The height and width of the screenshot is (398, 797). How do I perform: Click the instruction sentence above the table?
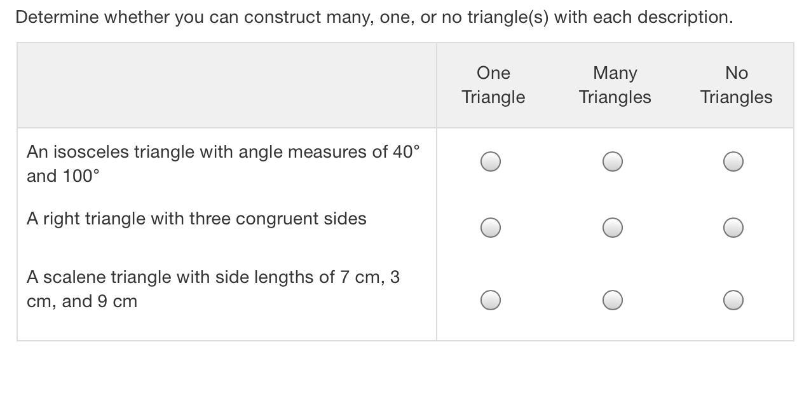click(x=374, y=17)
